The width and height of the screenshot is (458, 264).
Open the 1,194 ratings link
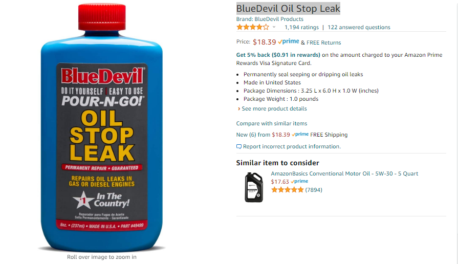[301, 27]
